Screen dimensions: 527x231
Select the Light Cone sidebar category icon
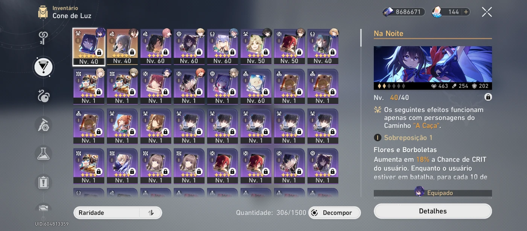pyautogui.click(x=43, y=67)
